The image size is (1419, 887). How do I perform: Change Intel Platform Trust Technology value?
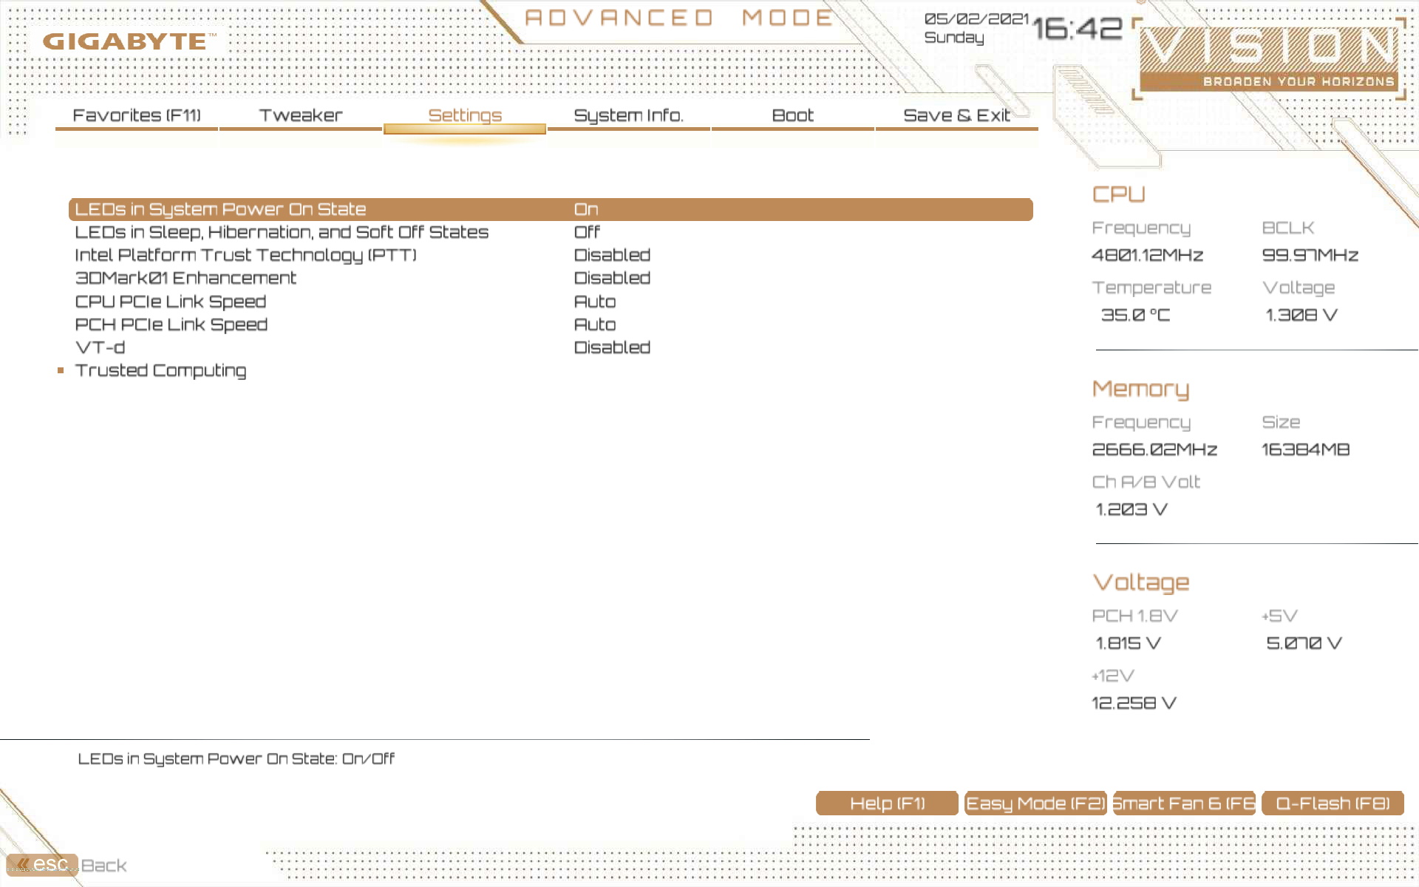pos(611,255)
